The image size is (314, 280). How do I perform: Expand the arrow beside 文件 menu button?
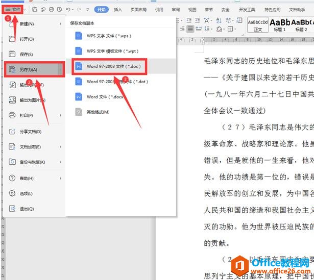(x=25, y=9)
